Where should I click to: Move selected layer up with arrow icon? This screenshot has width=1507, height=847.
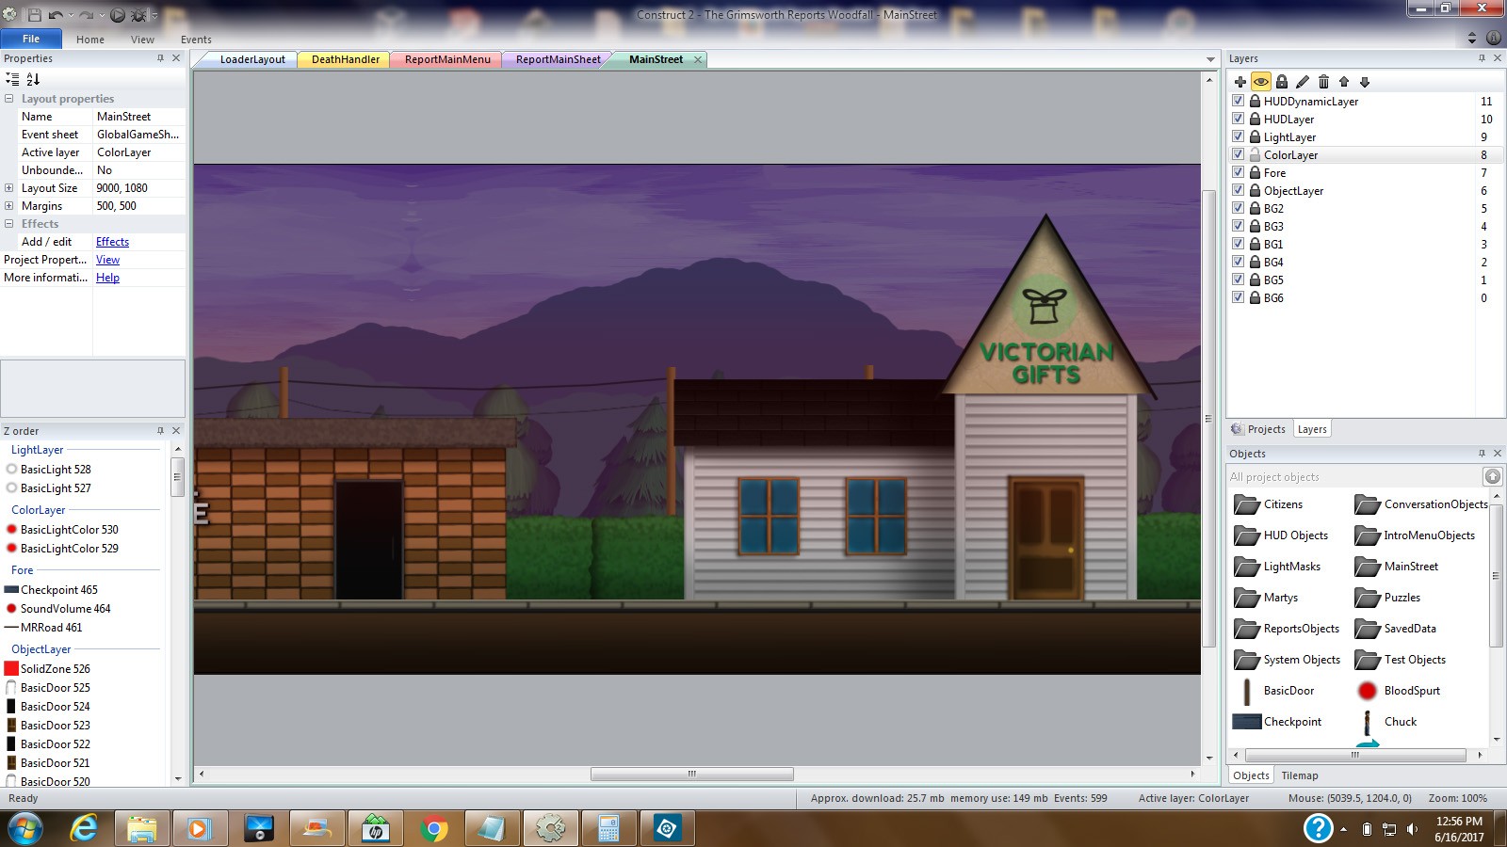[1344, 82]
